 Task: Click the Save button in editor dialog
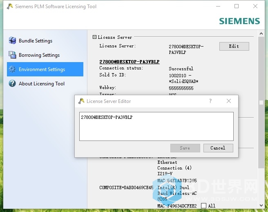coord(185,148)
